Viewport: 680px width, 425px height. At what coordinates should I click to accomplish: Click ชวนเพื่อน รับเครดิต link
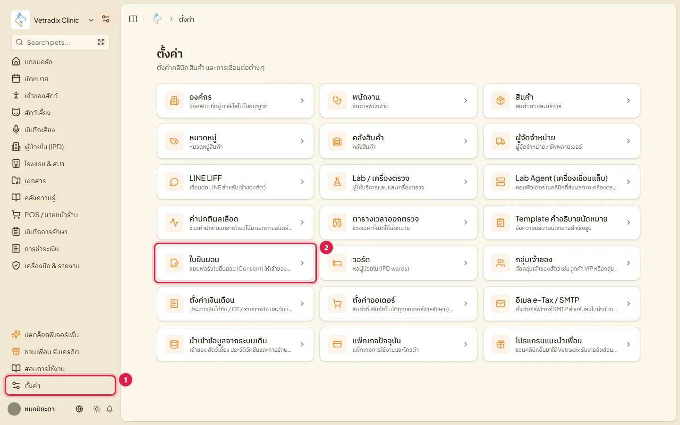point(60,352)
